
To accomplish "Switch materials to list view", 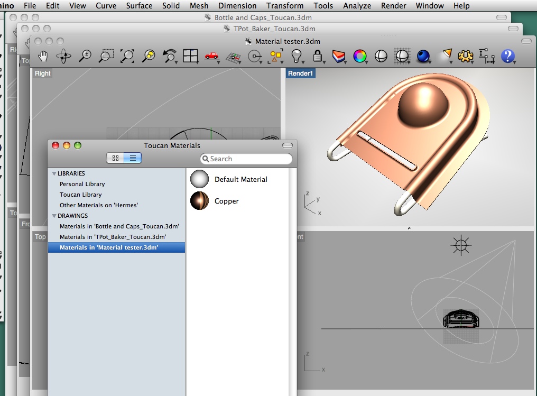I will pyautogui.click(x=133, y=158).
